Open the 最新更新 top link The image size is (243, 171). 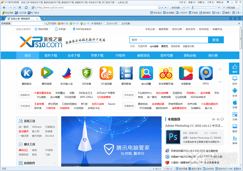pyautogui.click(x=164, y=29)
